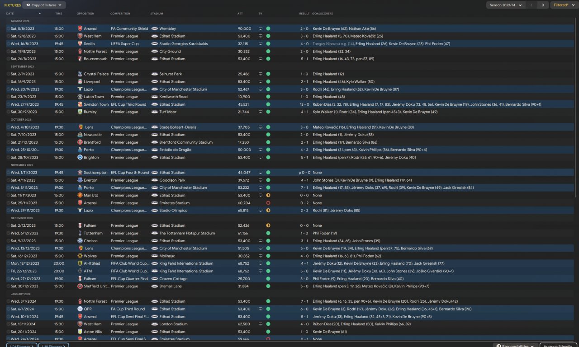Expand the Filtered* filter dropdown
The image size is (579, 347).
[x=564, y=5]
